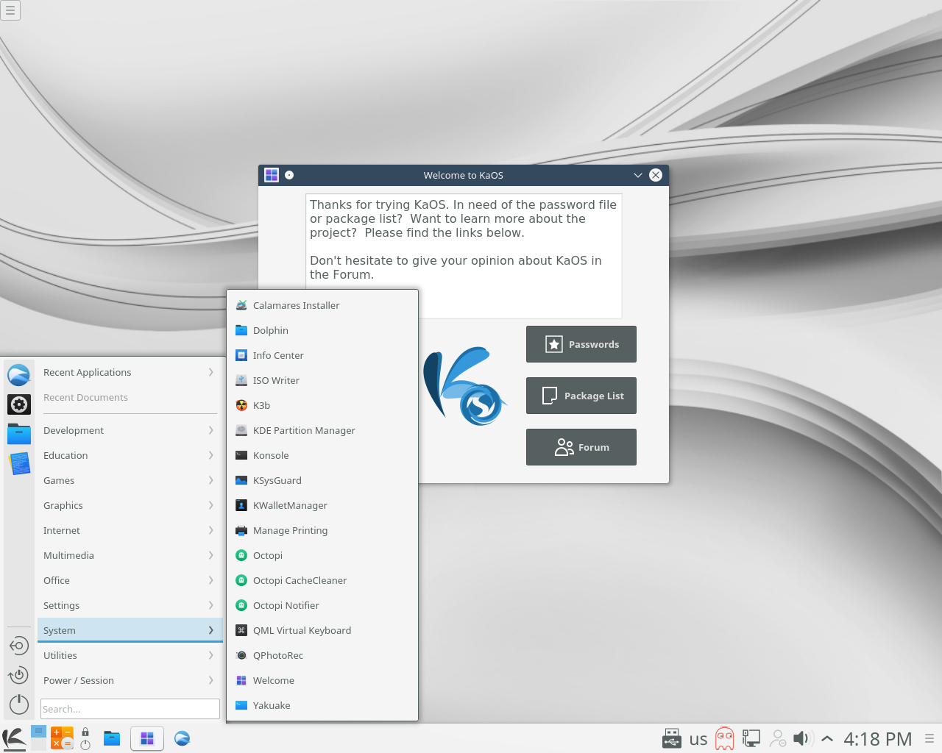This screenshot has height=753, width=942.
Task: Open the 4:18 PM clock in the panel
Action: click(877, 739)
